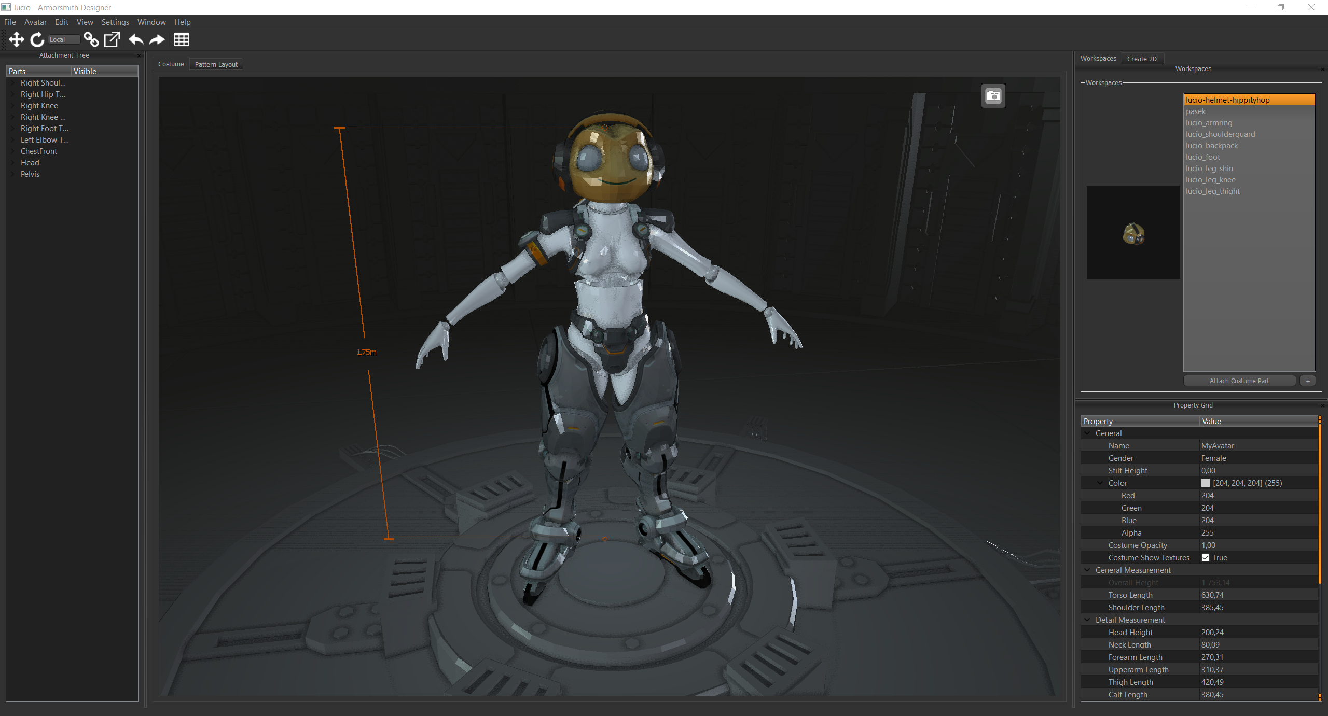Click the chain link tool icon
This screenshot has width=1328, height=716.
[x=91, y=39]
